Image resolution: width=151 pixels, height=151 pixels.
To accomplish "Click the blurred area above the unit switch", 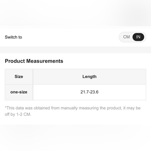I will coord(75,13).
